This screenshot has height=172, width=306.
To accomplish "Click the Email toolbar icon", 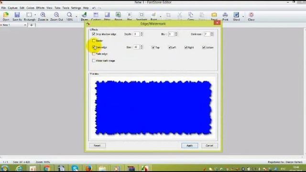I will point(214,16).
